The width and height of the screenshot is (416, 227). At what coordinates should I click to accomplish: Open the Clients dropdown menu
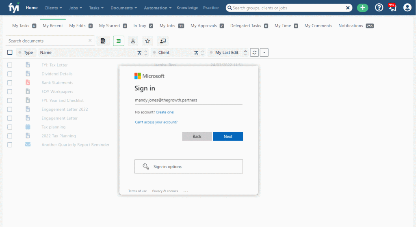[53, 8]
